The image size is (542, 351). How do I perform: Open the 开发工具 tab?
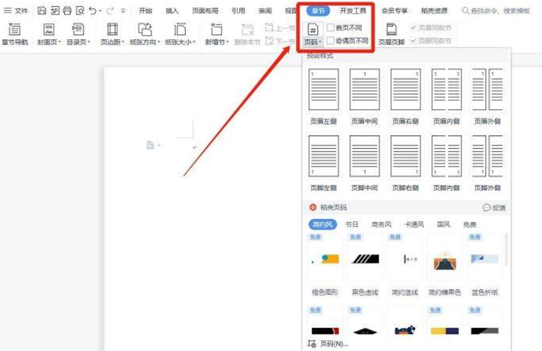353,11
